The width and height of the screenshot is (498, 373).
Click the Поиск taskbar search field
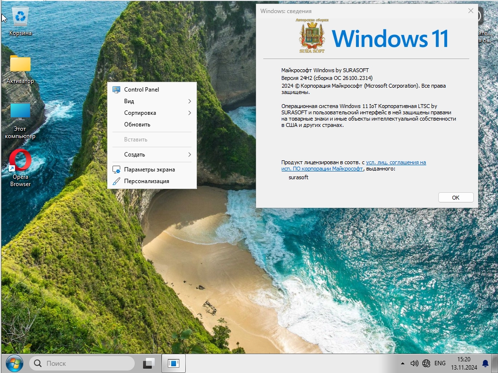(82, 363)
